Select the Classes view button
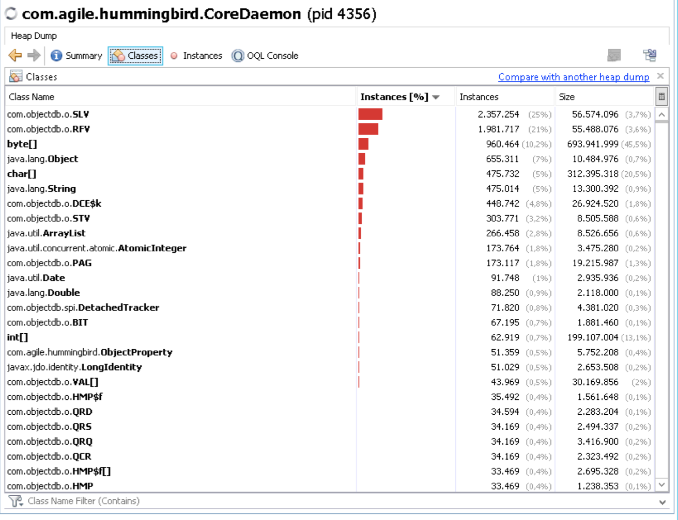The height and width of the screenshot is (520, 678). (x=135, y=56)
